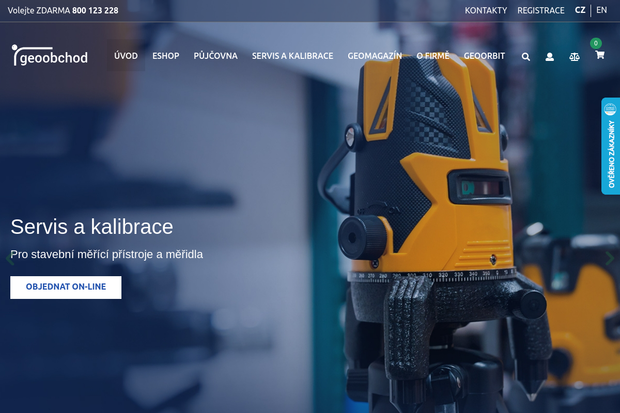Open the ESHOP menu

(166, 56)
